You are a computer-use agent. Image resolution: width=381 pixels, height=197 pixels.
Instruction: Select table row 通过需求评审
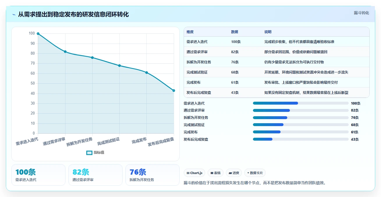point(277,52)
